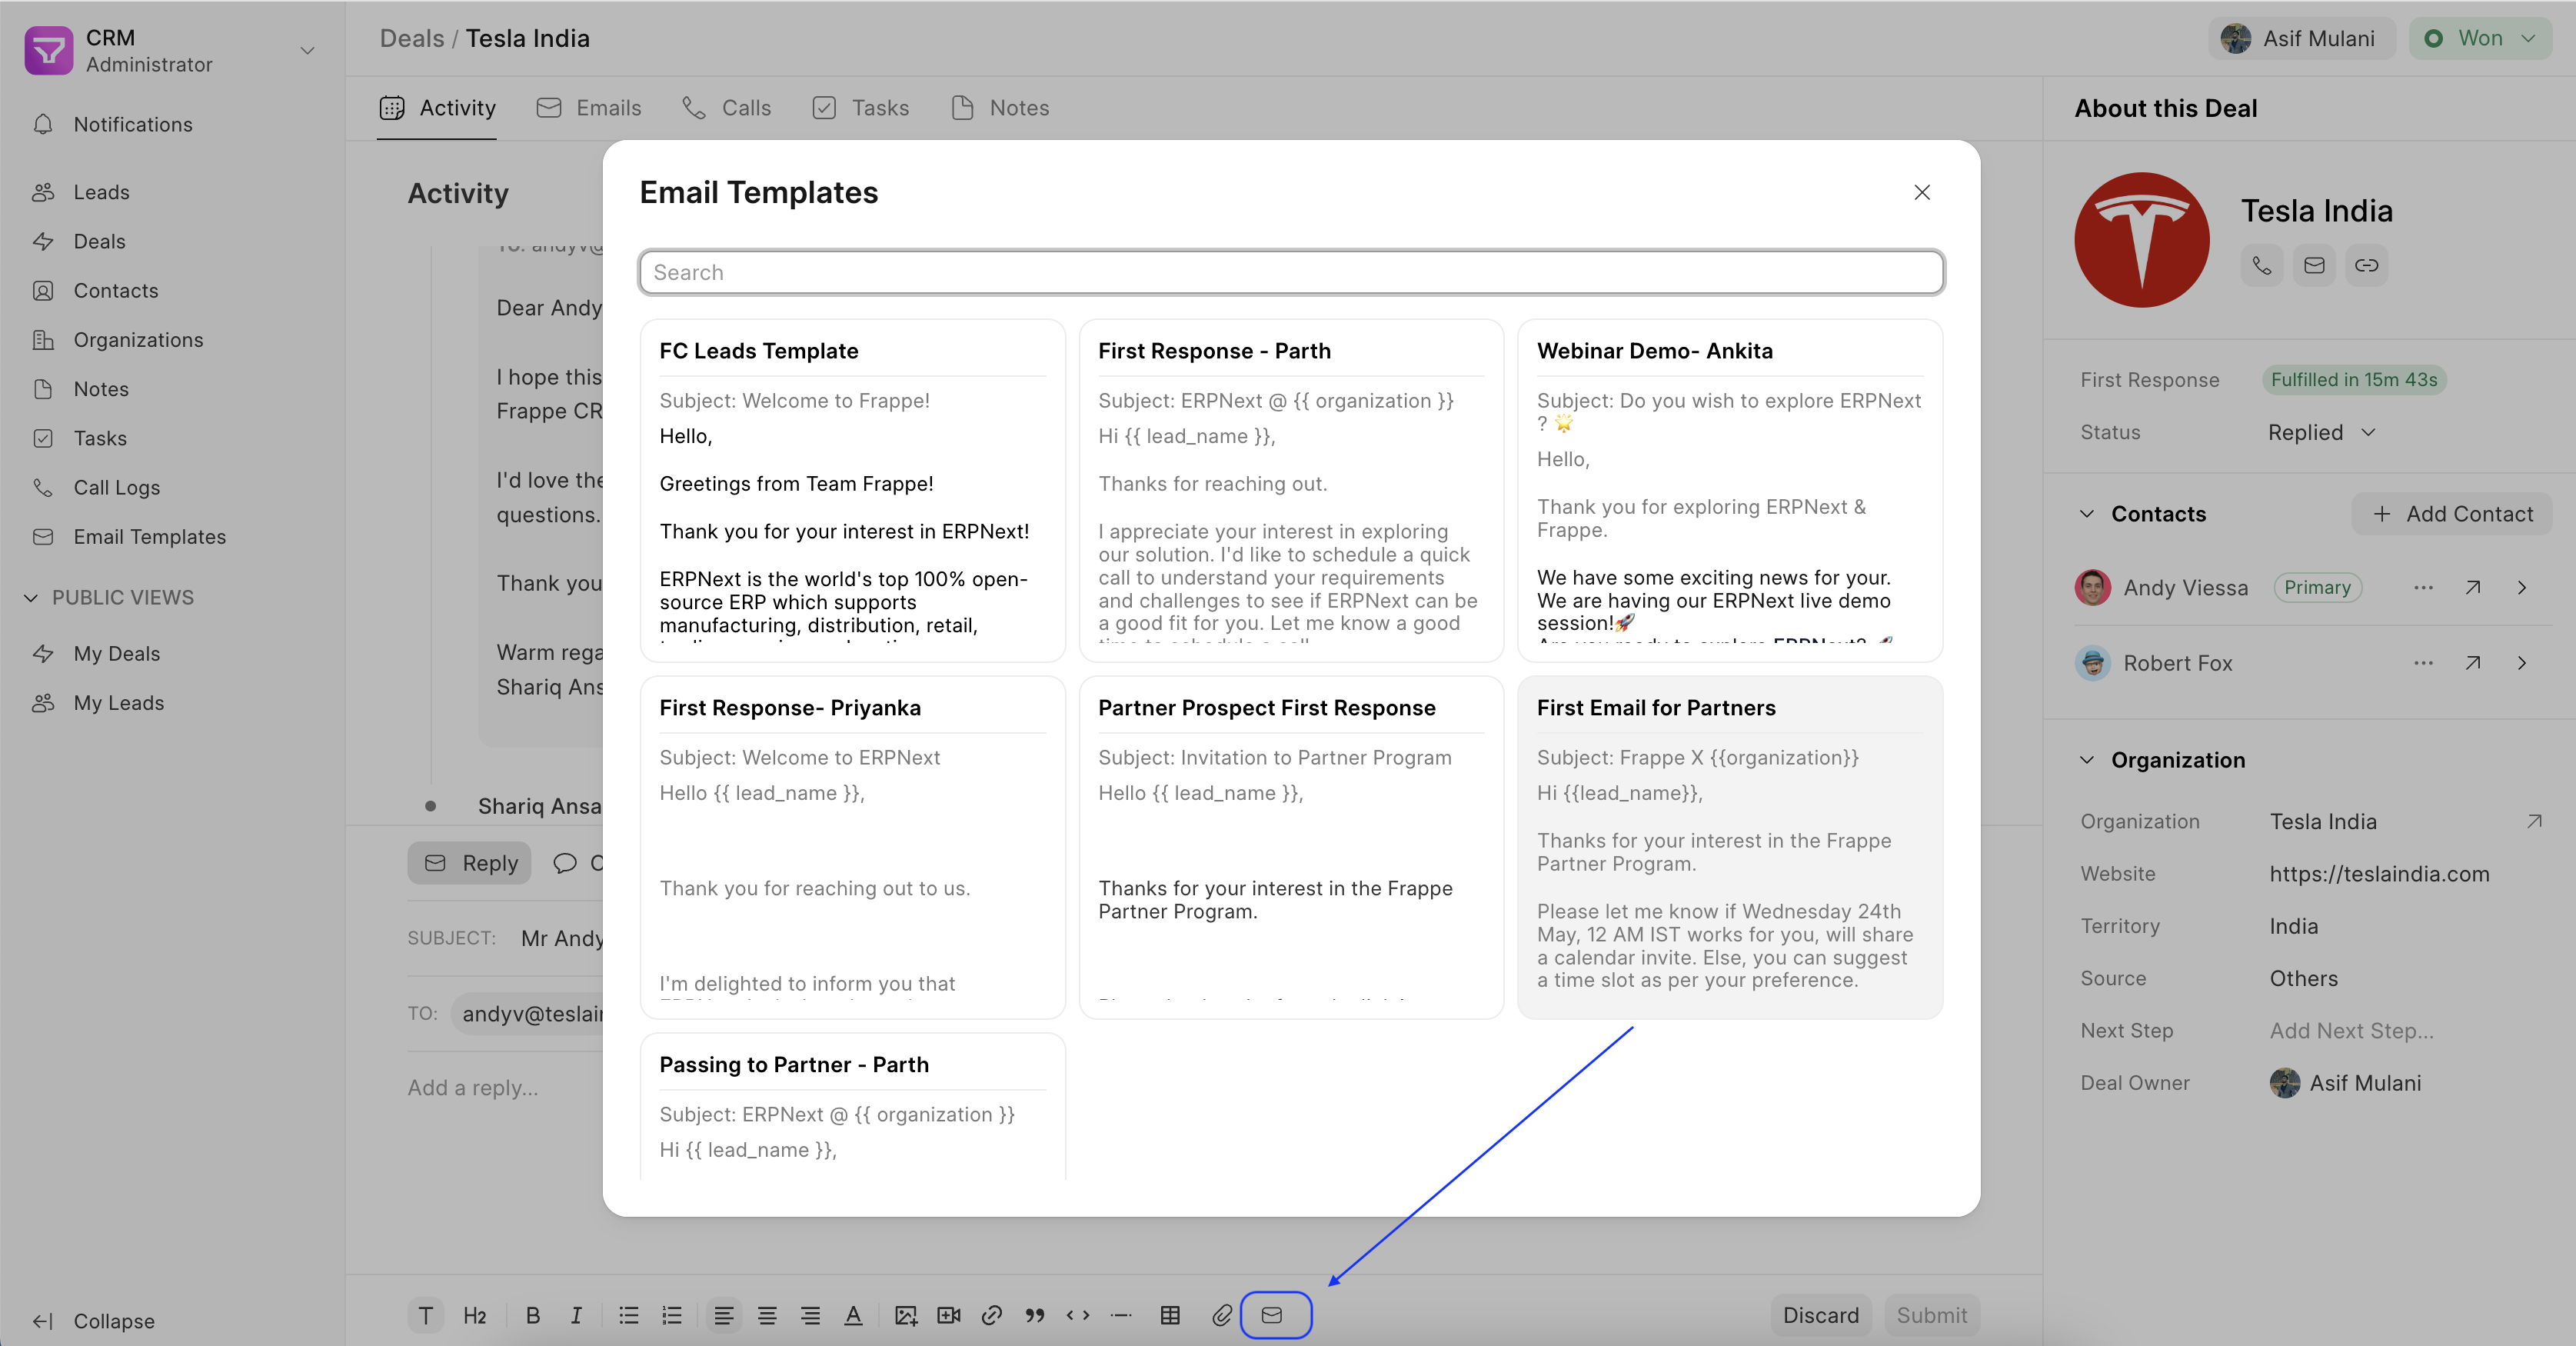Align text center
The height and width of the screenshot is (1346, 2576).
coord(767,1315)
